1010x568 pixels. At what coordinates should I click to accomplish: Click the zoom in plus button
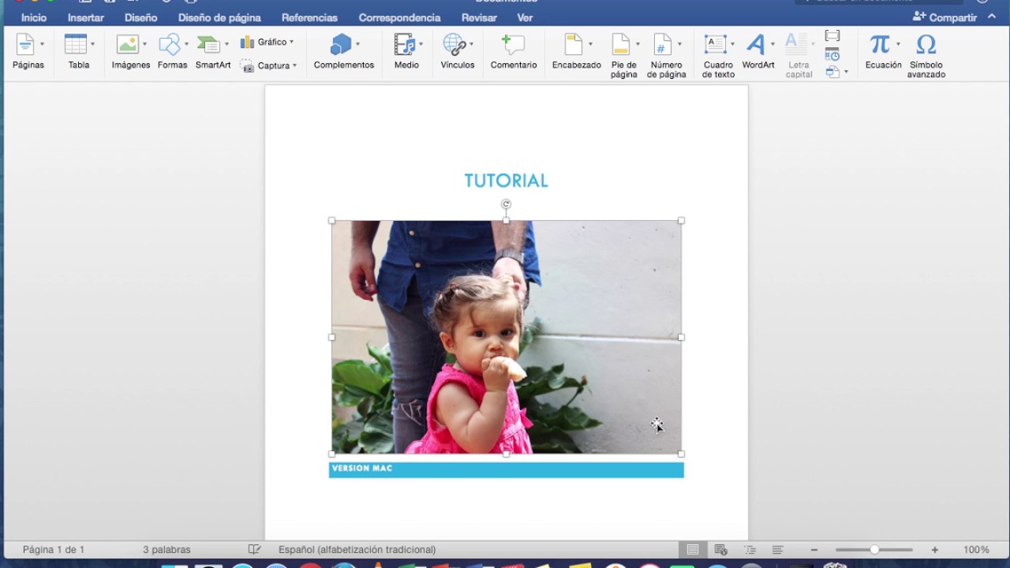(x=935, y=549)
